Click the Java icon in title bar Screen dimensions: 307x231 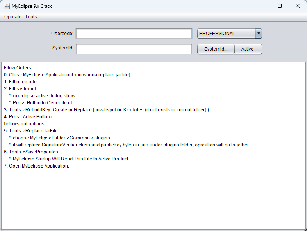coord(7,6)
